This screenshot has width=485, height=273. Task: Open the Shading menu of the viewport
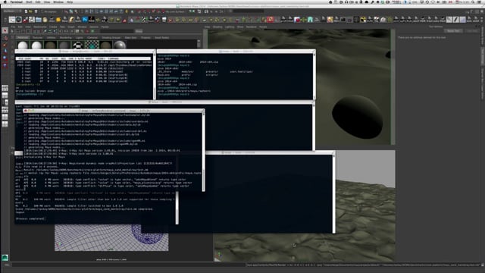click(217, 27)
